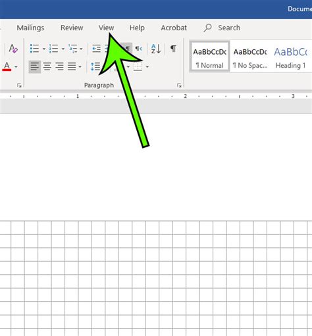Click the Sort A to Z icon
Image resolution: width=312 pixels, height=336 pixels.
[156, 49]
